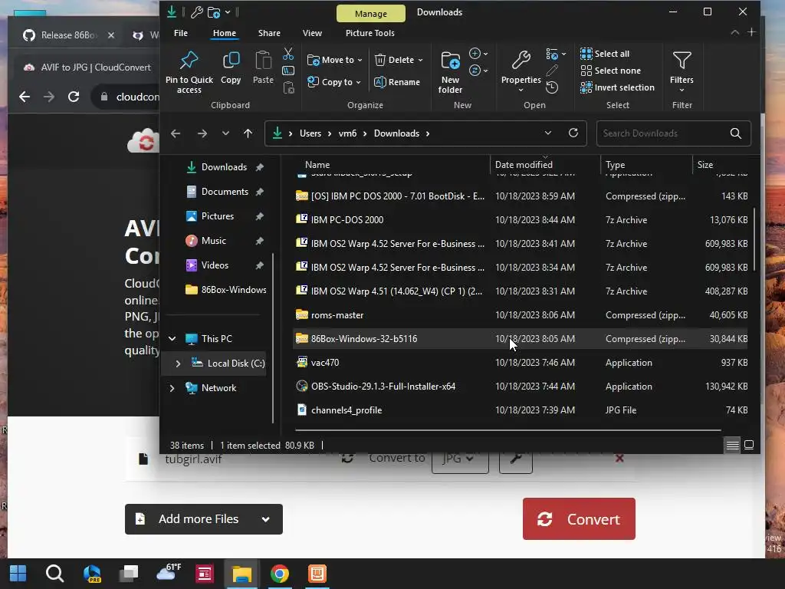785x589 pixels.
Task: Click the Edit pencil icon in Open group
Action: 552,71
